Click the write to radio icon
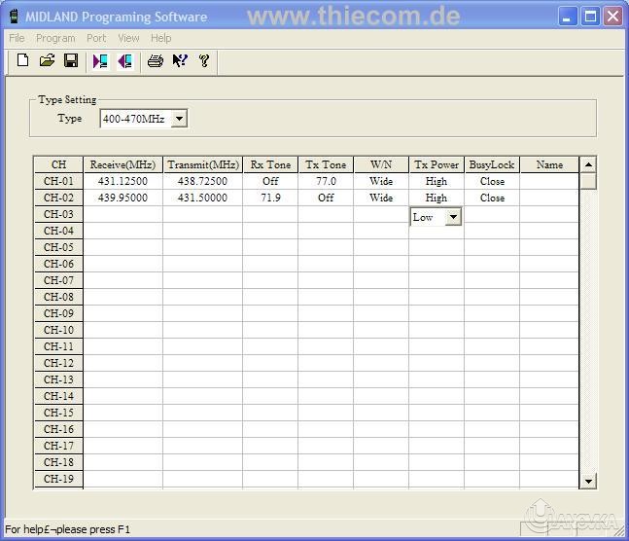 tap(124, 61)
